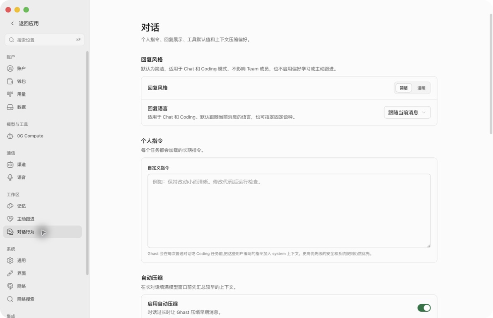Click the 搜索设置 search field
The height and width of the screenshot is (318, 493).
[45, 40]
